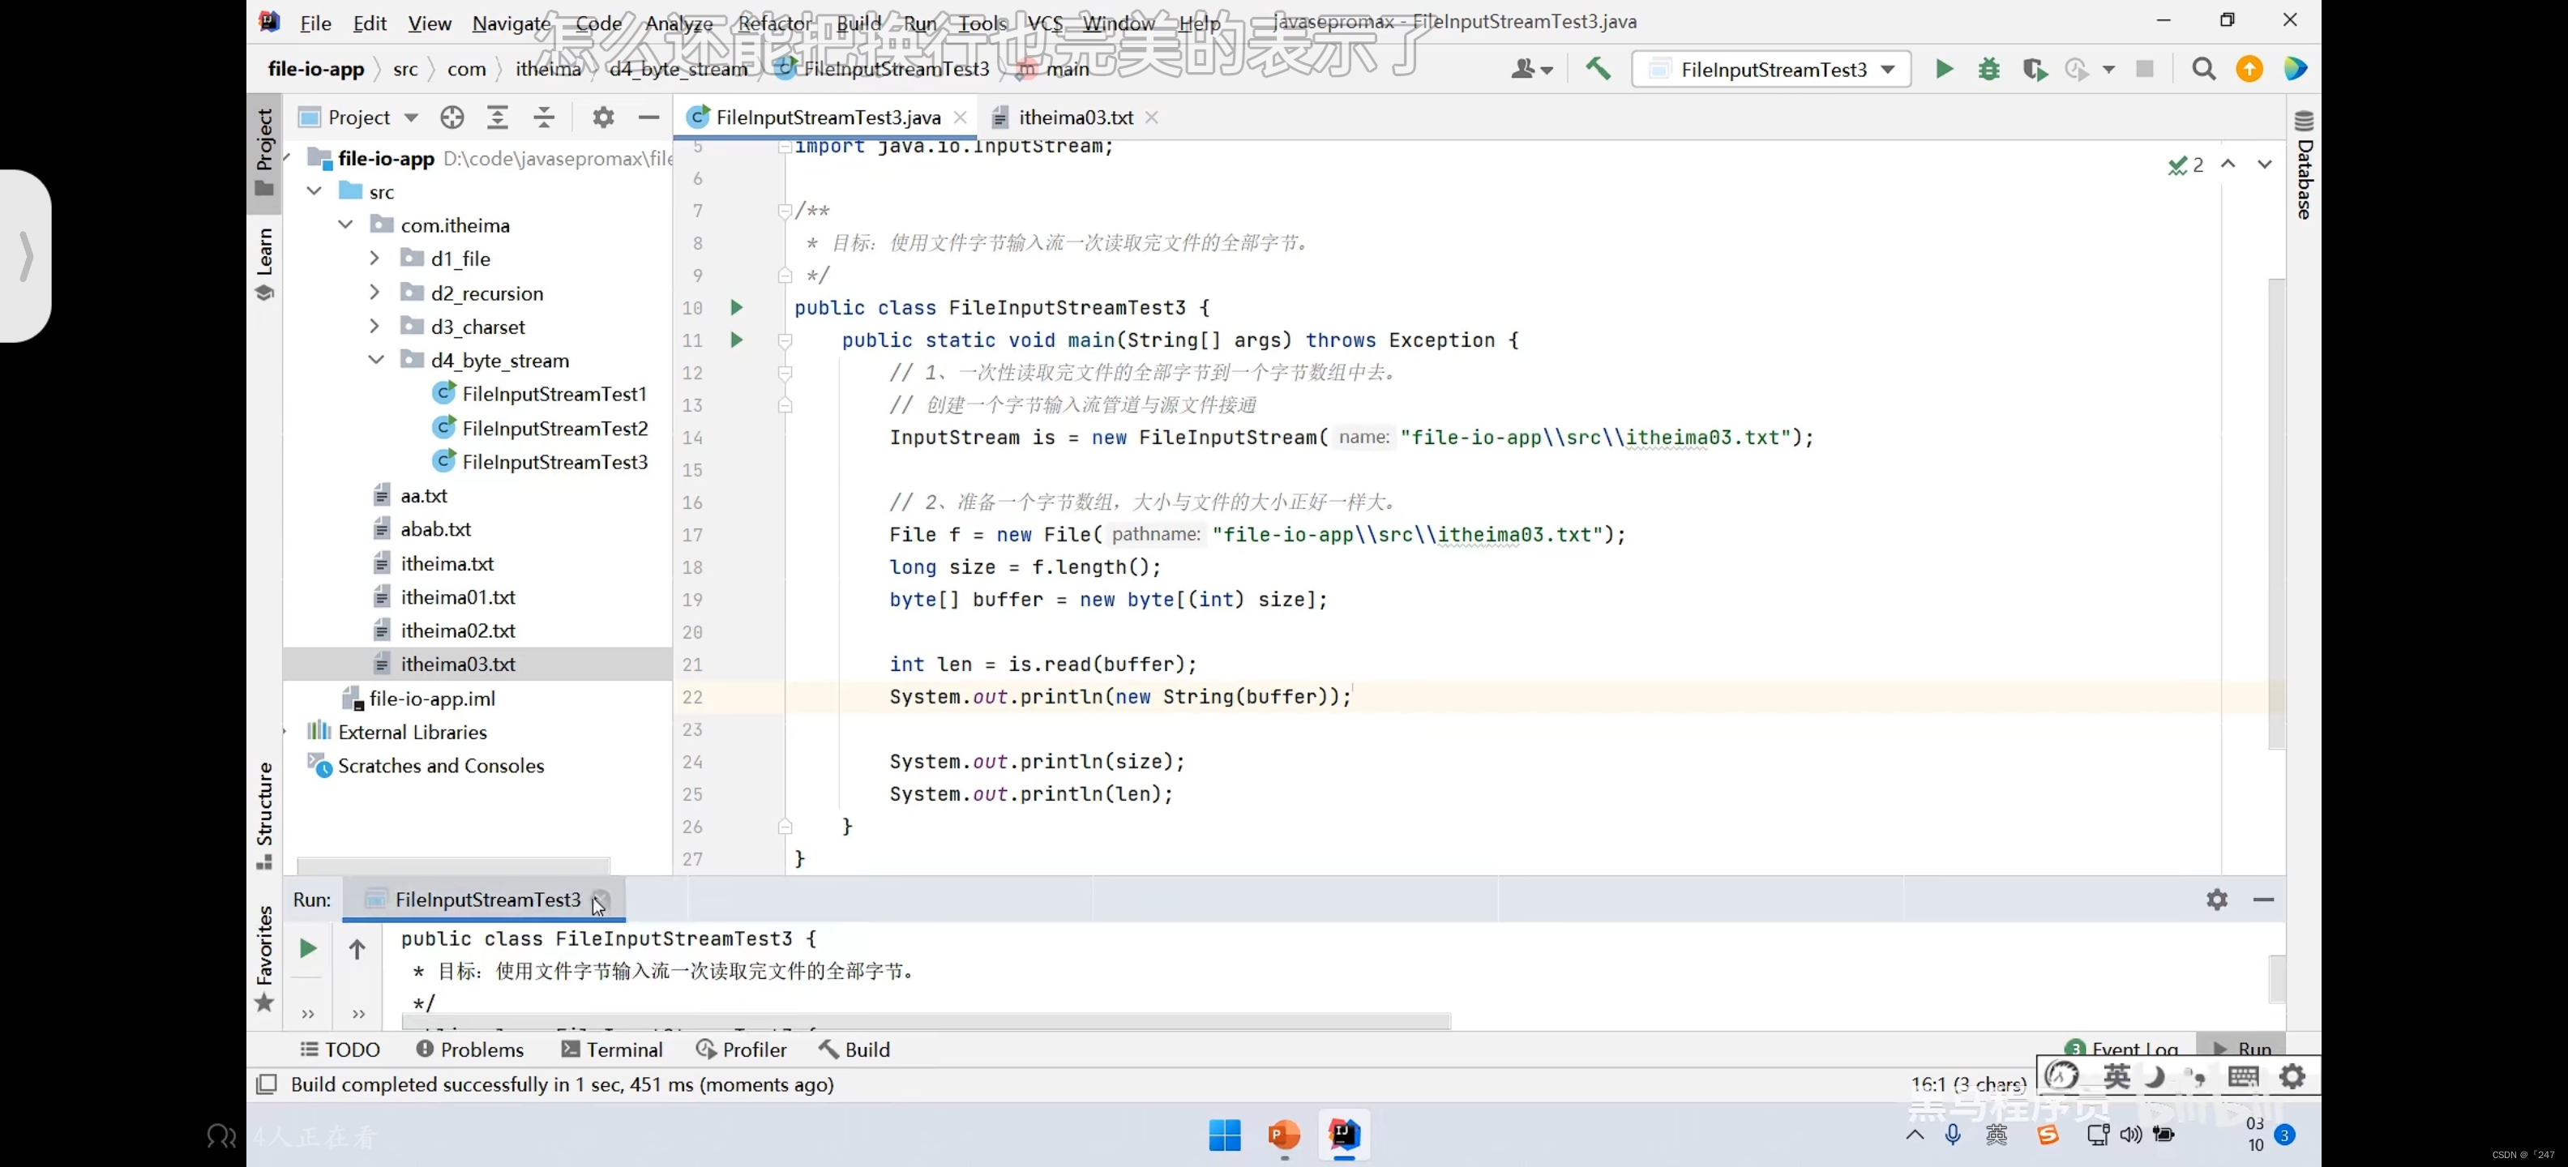Click the Run console horizontal scrollbar
2568x1167 pixels.
tap(926, 1021)
